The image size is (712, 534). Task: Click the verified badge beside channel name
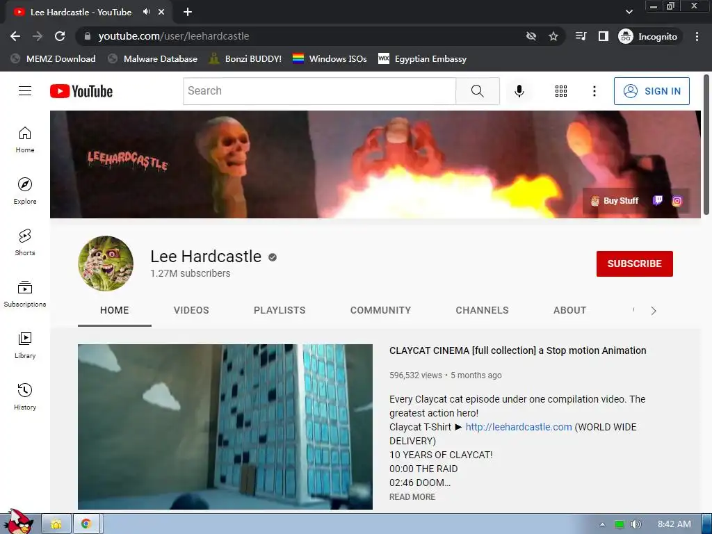[273, 257]
